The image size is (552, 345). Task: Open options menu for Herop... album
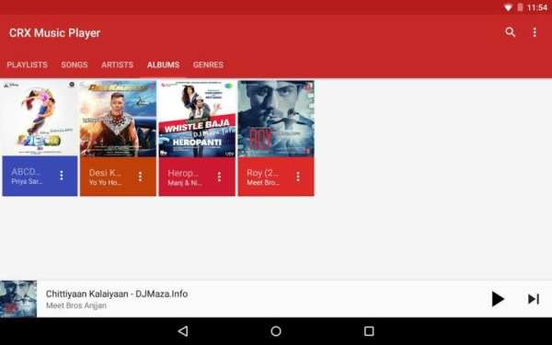(x=219, y=177)
